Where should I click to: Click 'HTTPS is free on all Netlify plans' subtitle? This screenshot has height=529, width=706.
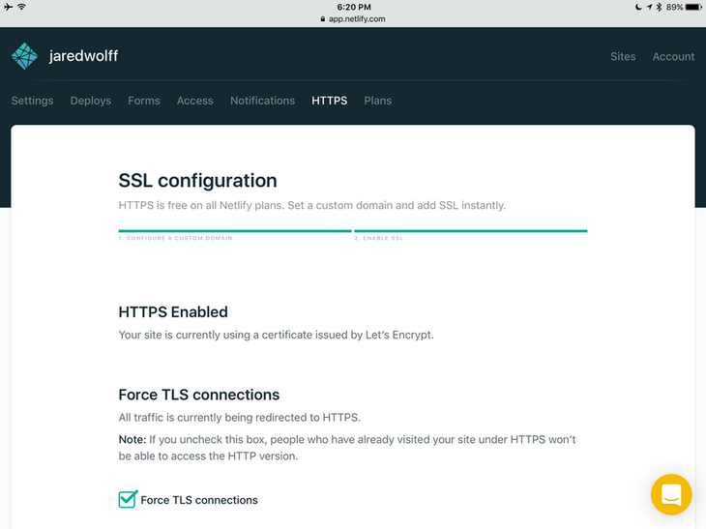coord(312,205)
